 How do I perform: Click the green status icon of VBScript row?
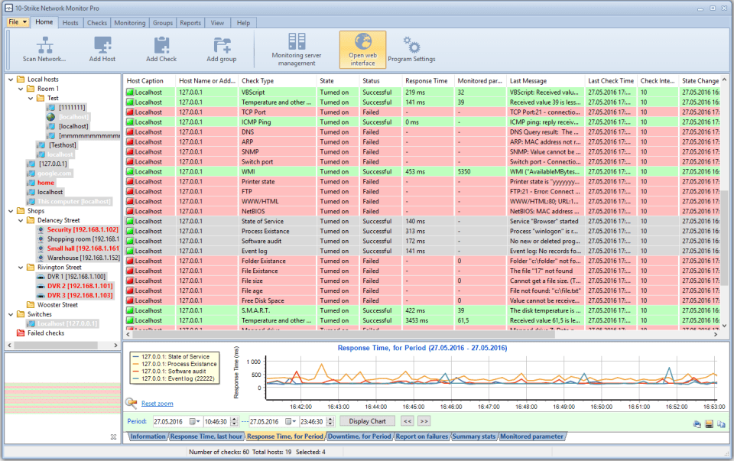130,93
